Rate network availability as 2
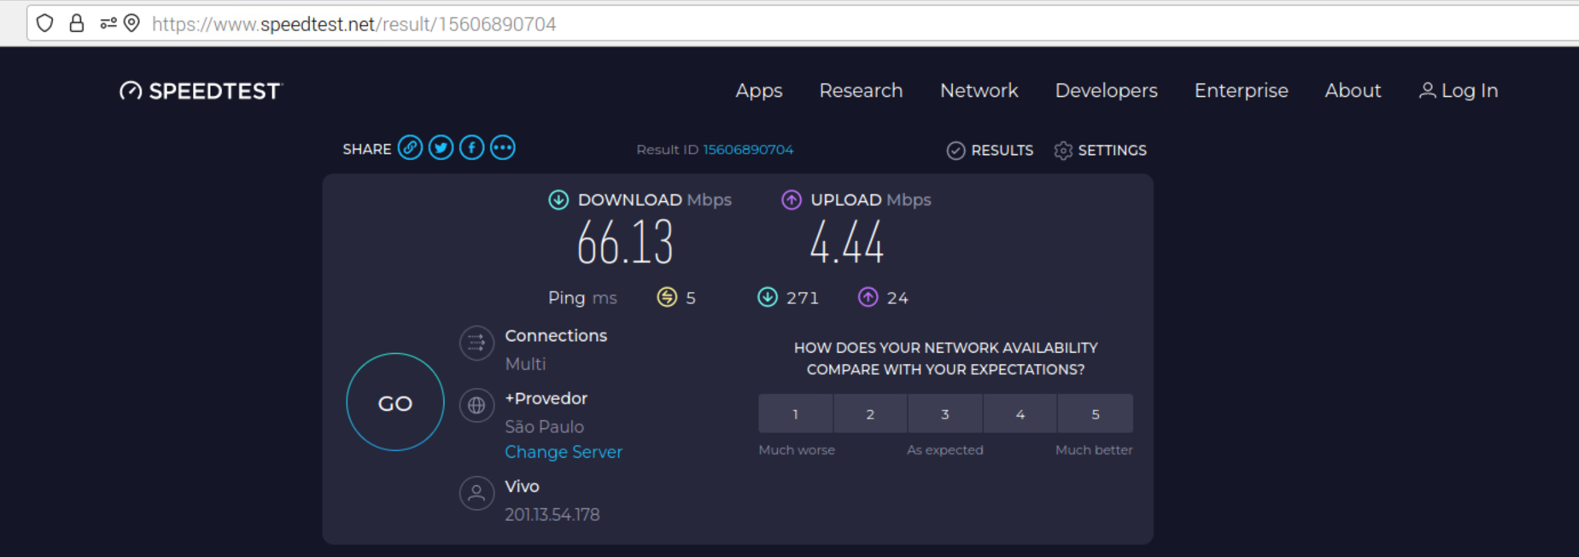The width and height of the screenshot is (1579, 557). (x=870, y=414)
